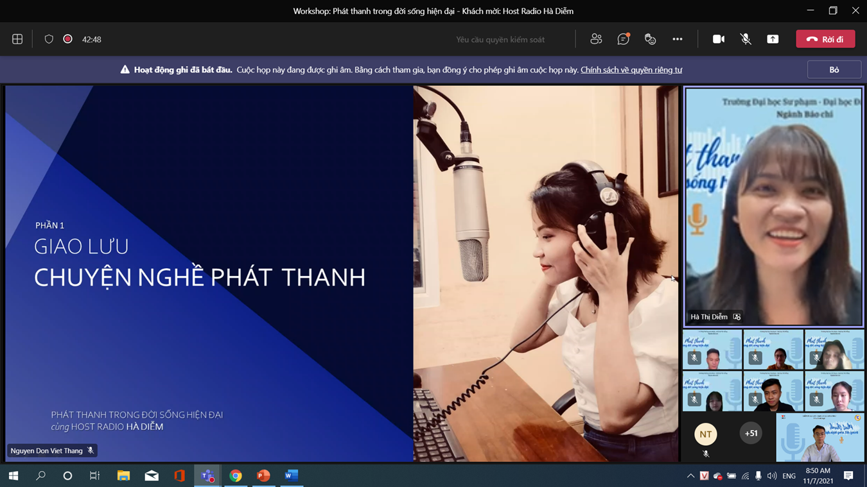Viewport: 867px width, 487px height.
Task: Open Google Chrome from the taskbar
Action: pos(236,475)
